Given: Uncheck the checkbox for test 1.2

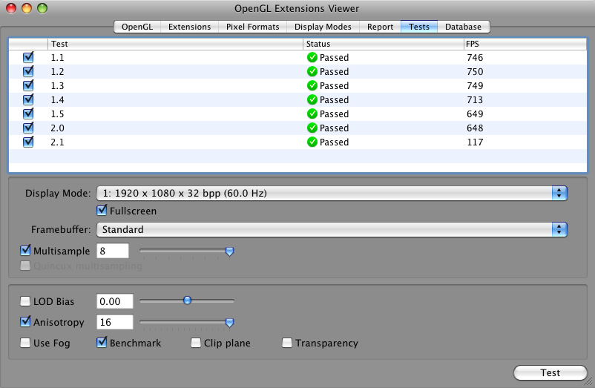Looking at the screenshot, I should pos(28,72).
